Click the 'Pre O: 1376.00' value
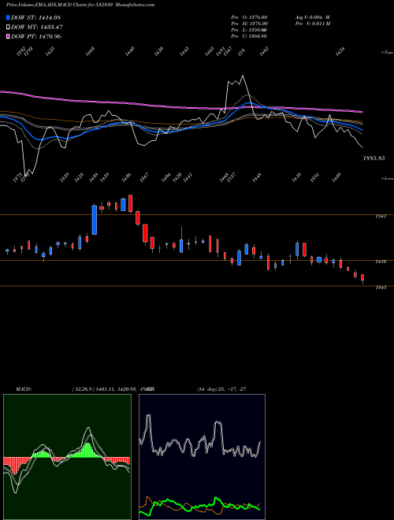The width and height of the screenshot is (394, 520). tap(249, 17)
